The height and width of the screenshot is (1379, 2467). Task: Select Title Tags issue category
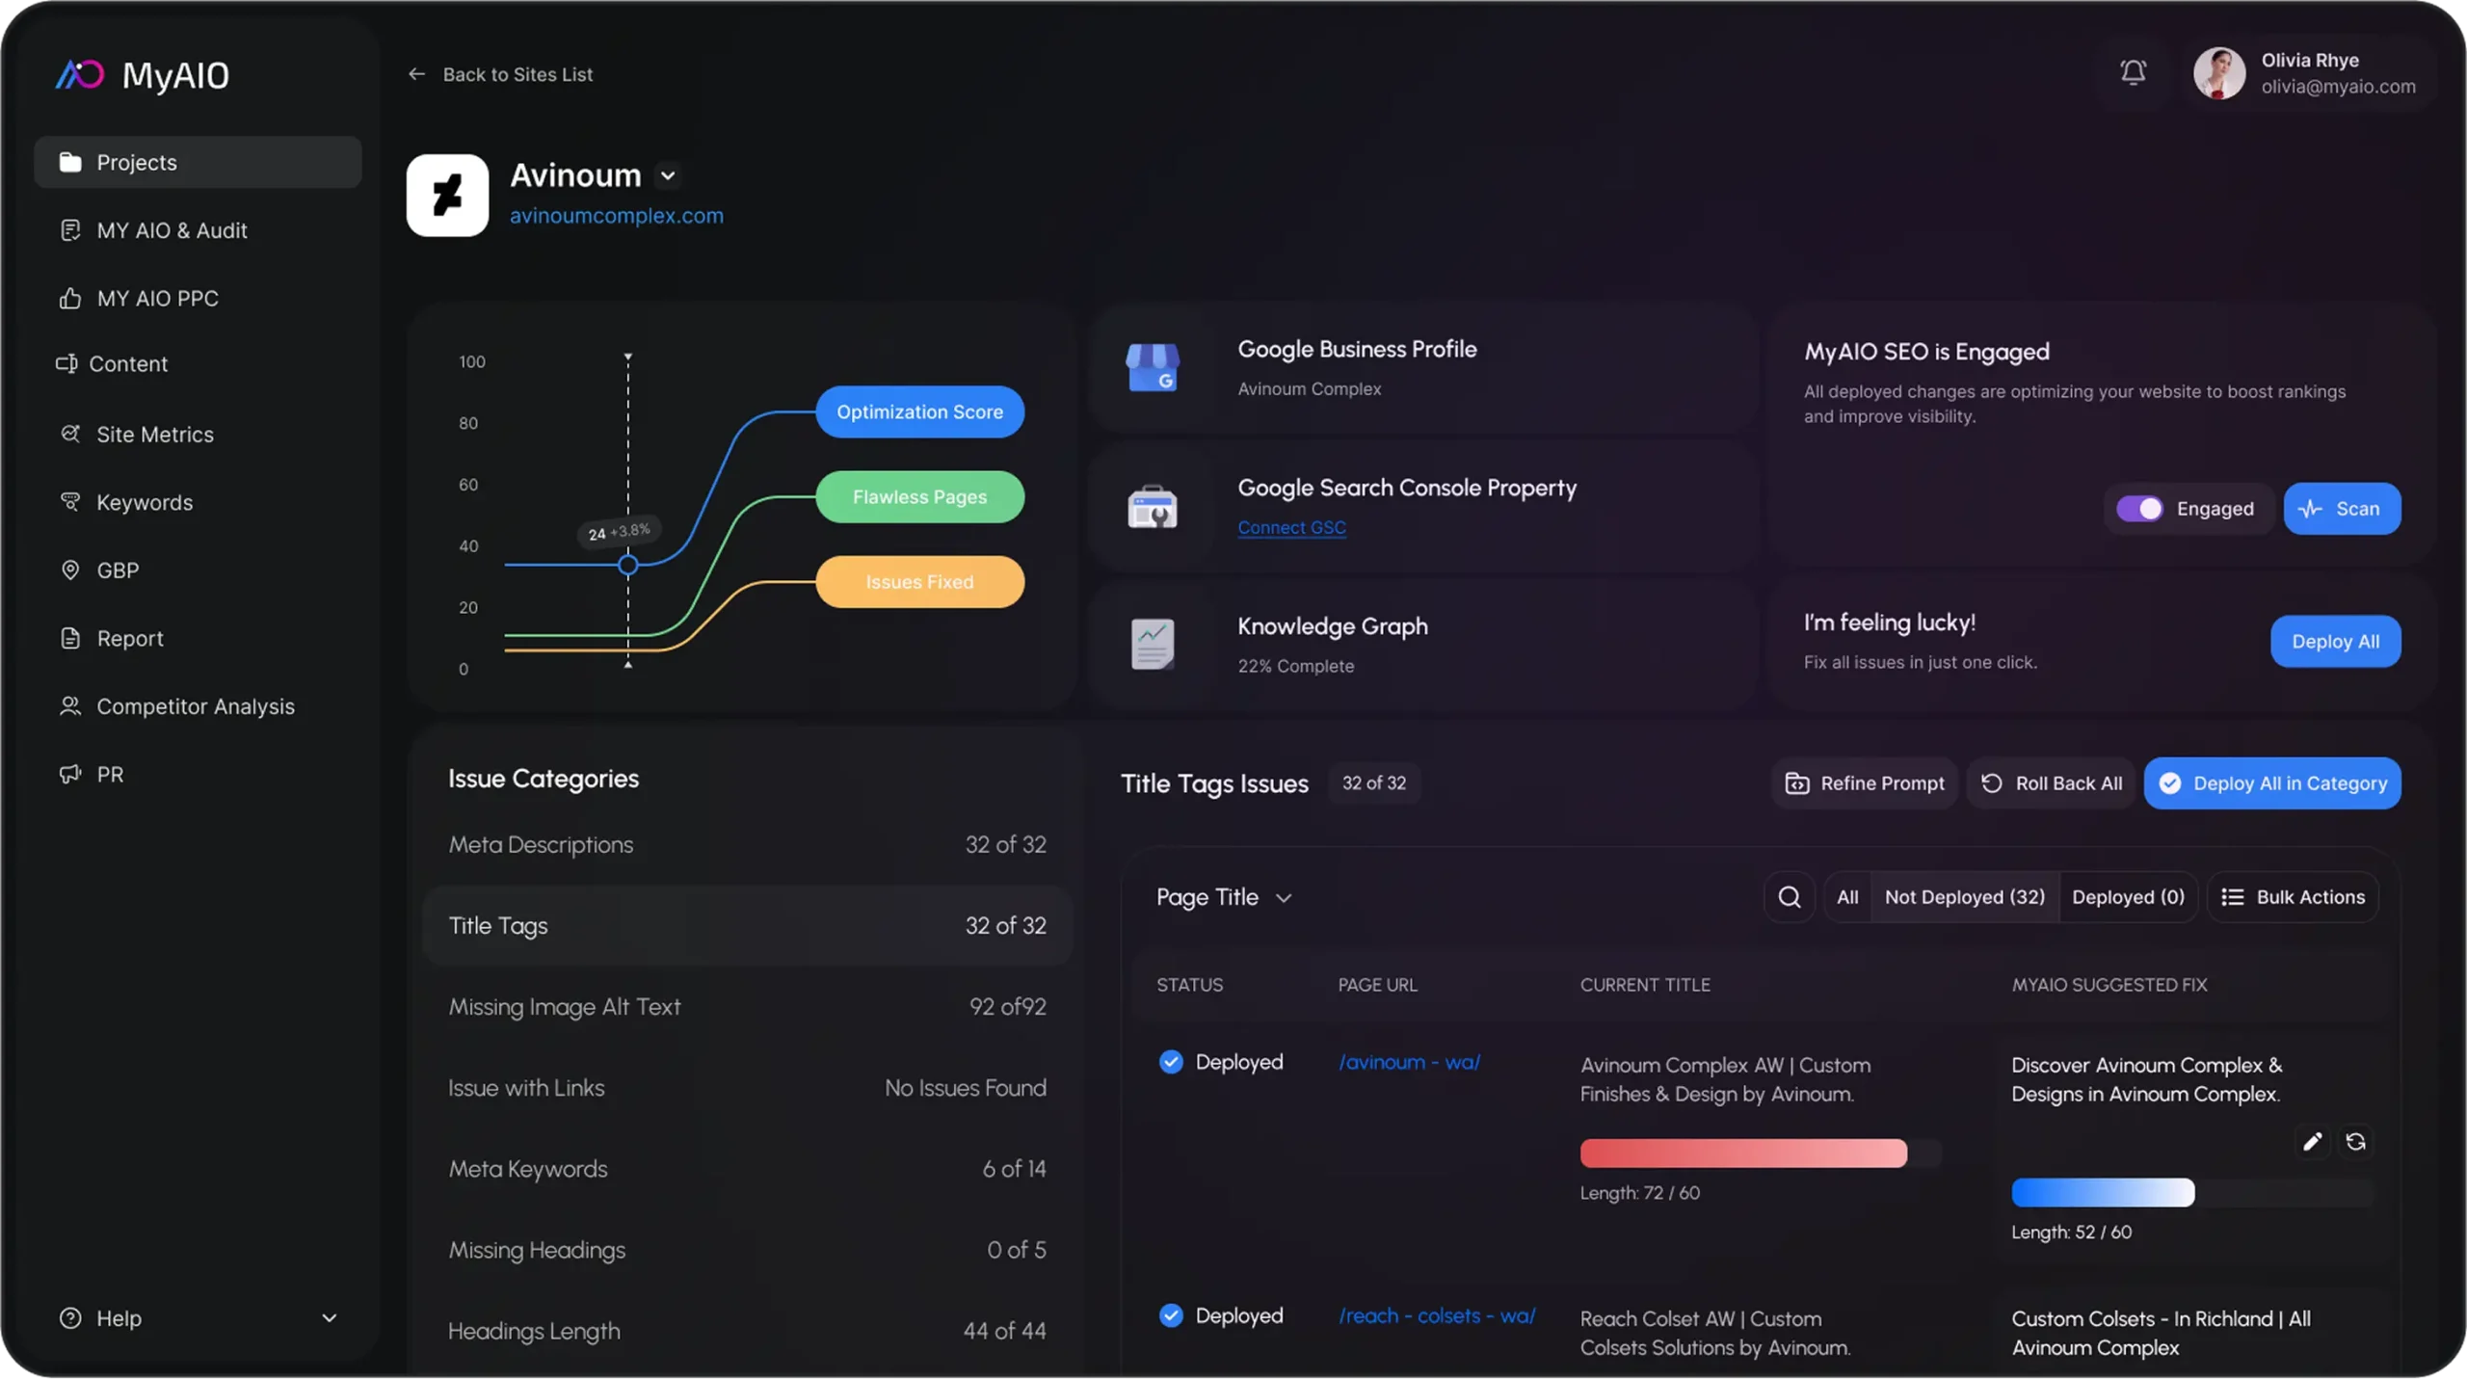click(x=747, y=925)
